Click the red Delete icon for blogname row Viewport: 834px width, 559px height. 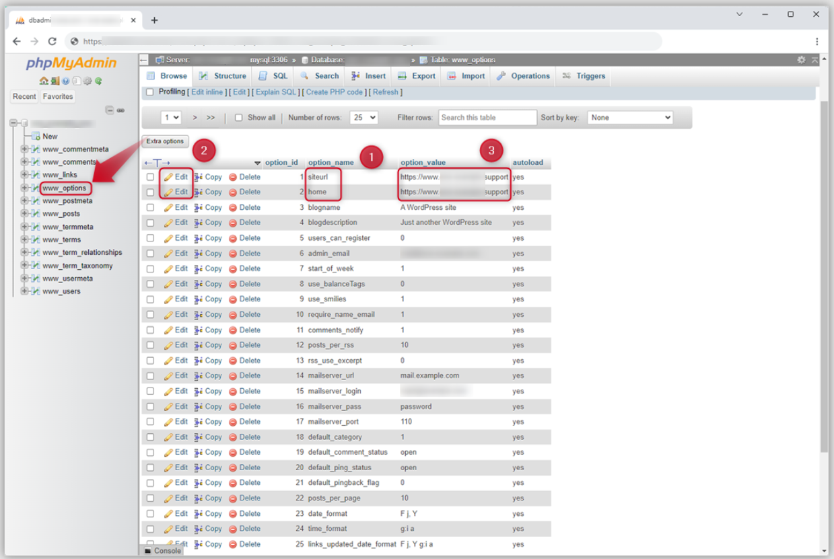pos(233,208)
